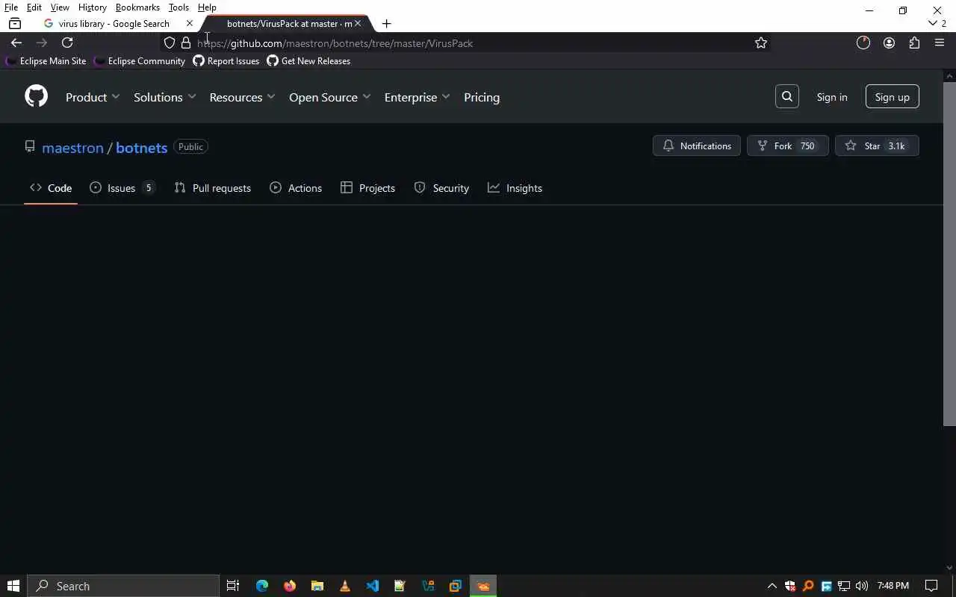Open Report Issues bookmark
Screen dimensions: 956x597
226,61
